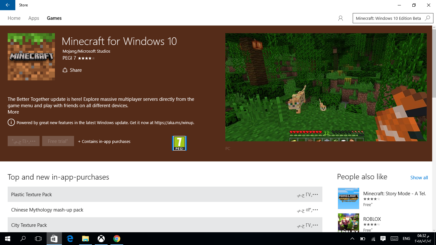Open Minecraft: Story Mode title link

pos(395,194)
